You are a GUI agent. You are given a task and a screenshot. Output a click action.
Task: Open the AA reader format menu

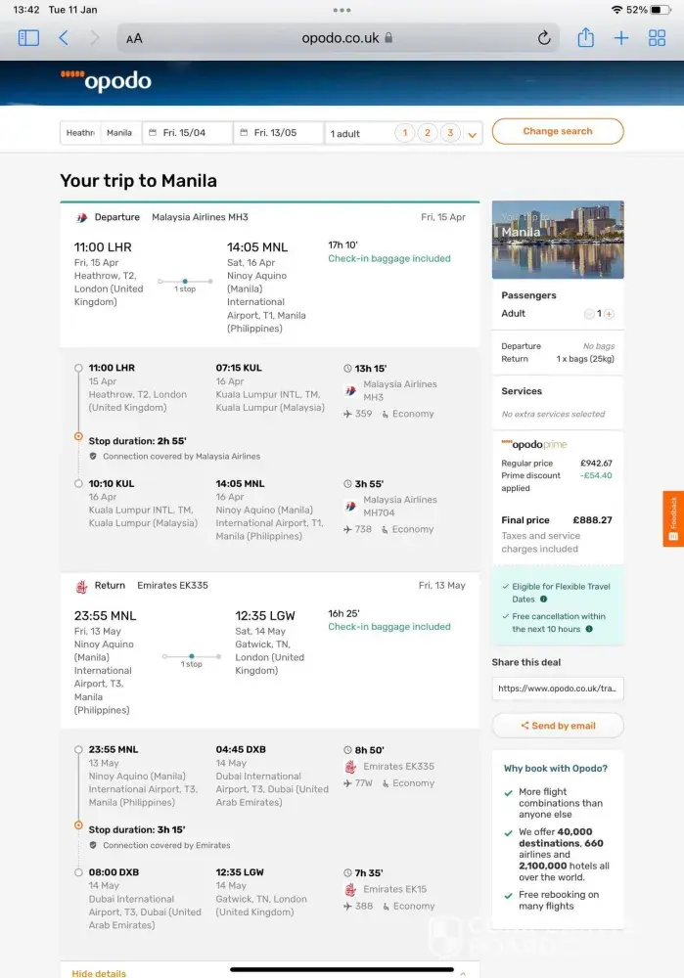coord(134,38)
